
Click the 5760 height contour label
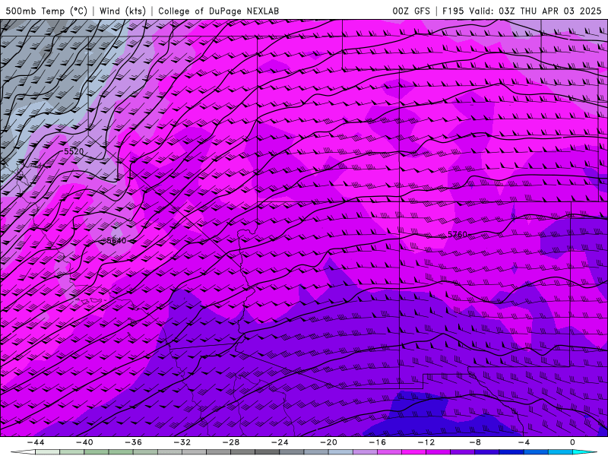458,234
